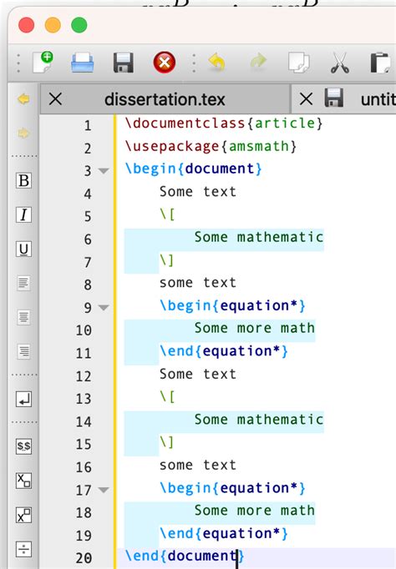Create a new document with toolbar icon
Viewport: 396px width, 569px height.
43,63
